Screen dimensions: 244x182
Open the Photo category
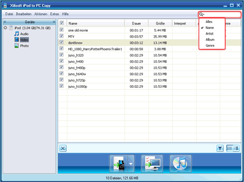24,46
